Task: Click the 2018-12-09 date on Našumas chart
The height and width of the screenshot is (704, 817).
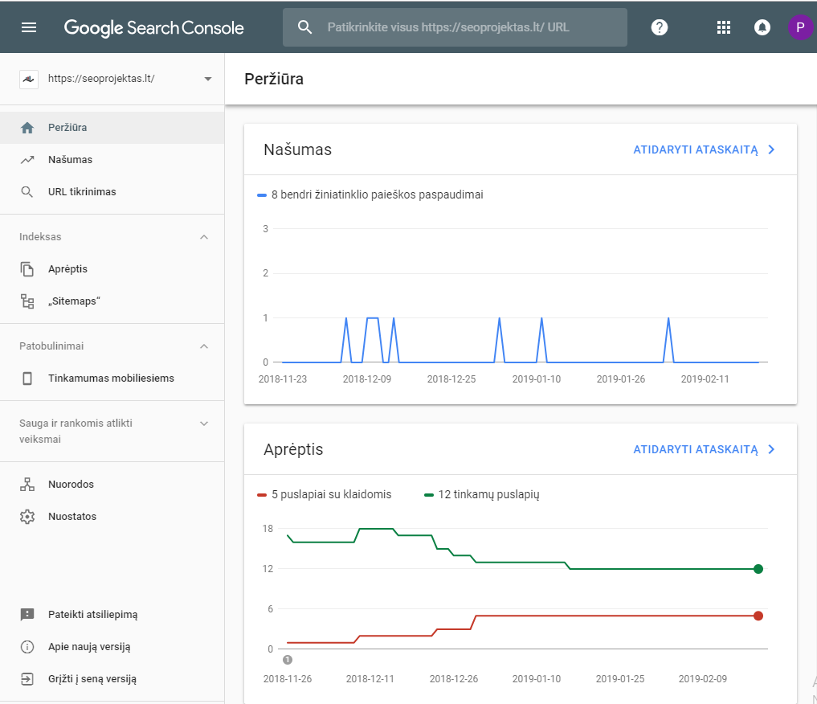Action: 367,379
